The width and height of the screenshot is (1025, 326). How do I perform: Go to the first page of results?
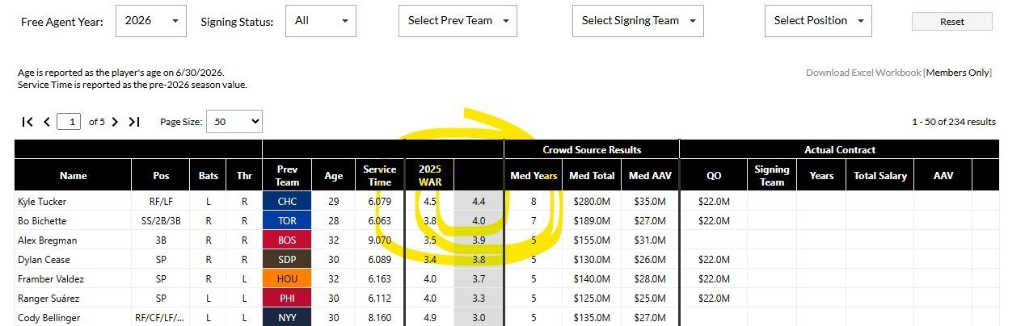pyautogui.click(x=27, y=122)
